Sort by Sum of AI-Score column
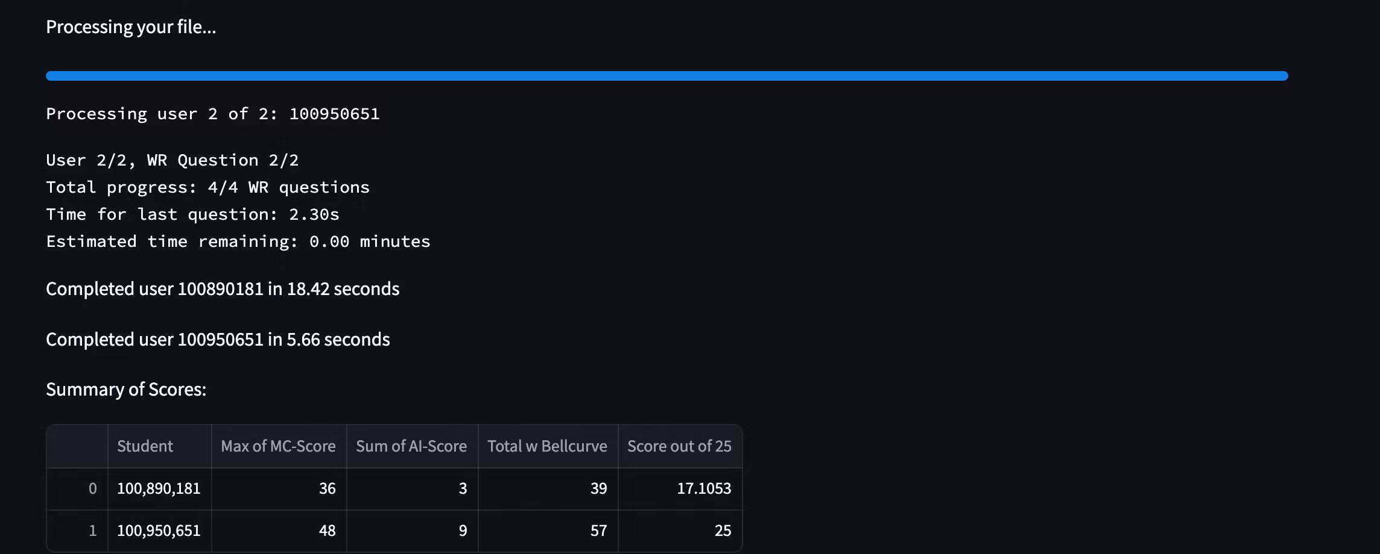 [411, 446]
